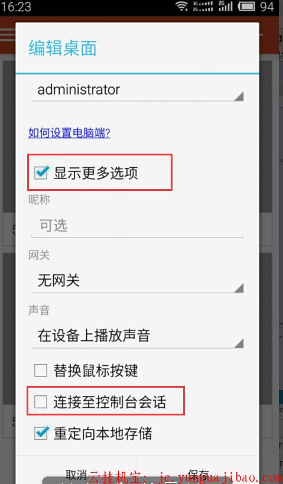Tap the 声音 section label

[39, 310]
